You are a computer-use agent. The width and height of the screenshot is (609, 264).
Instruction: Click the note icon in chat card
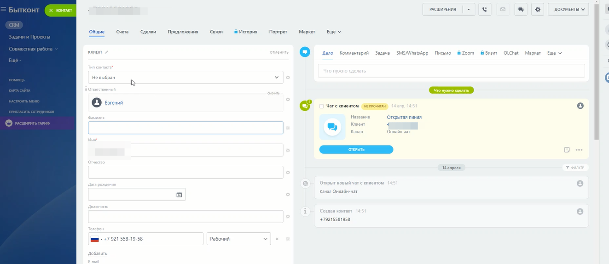[567, 150]
